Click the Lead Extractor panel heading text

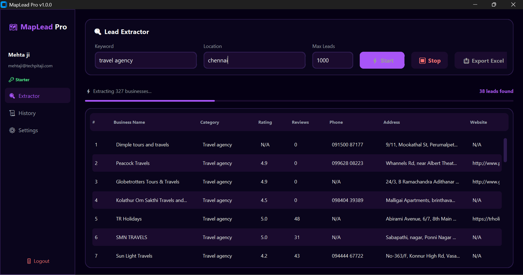127,32
